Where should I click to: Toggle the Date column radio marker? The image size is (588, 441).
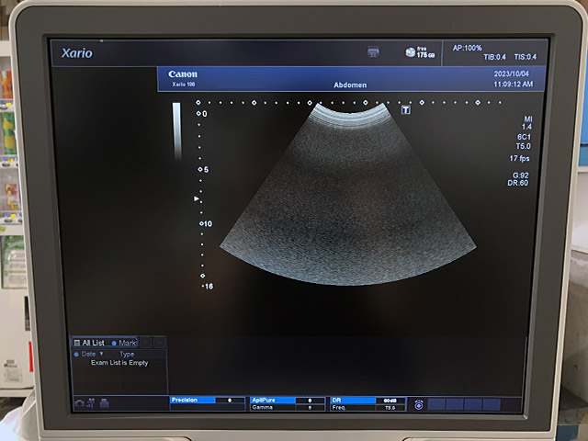click(76, 353)
